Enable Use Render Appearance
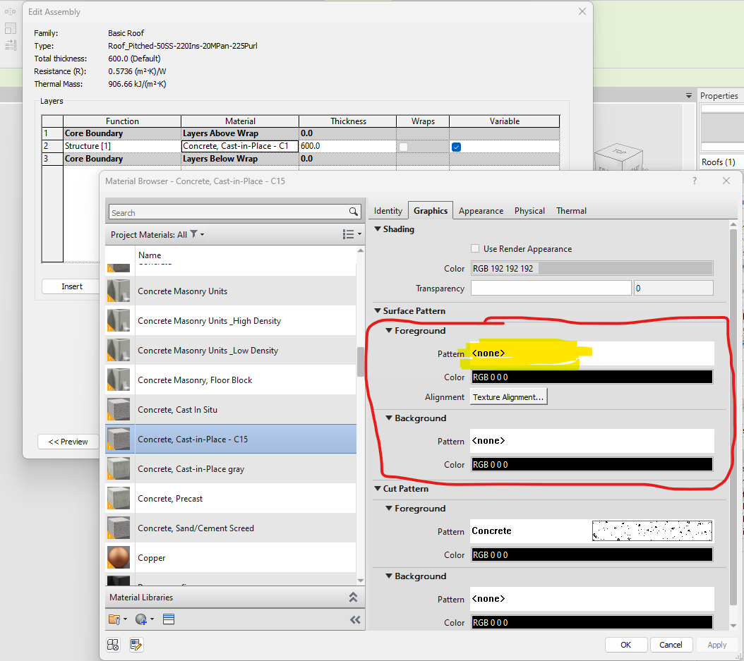The image size is (744, 661). click(x=475, y=248)
